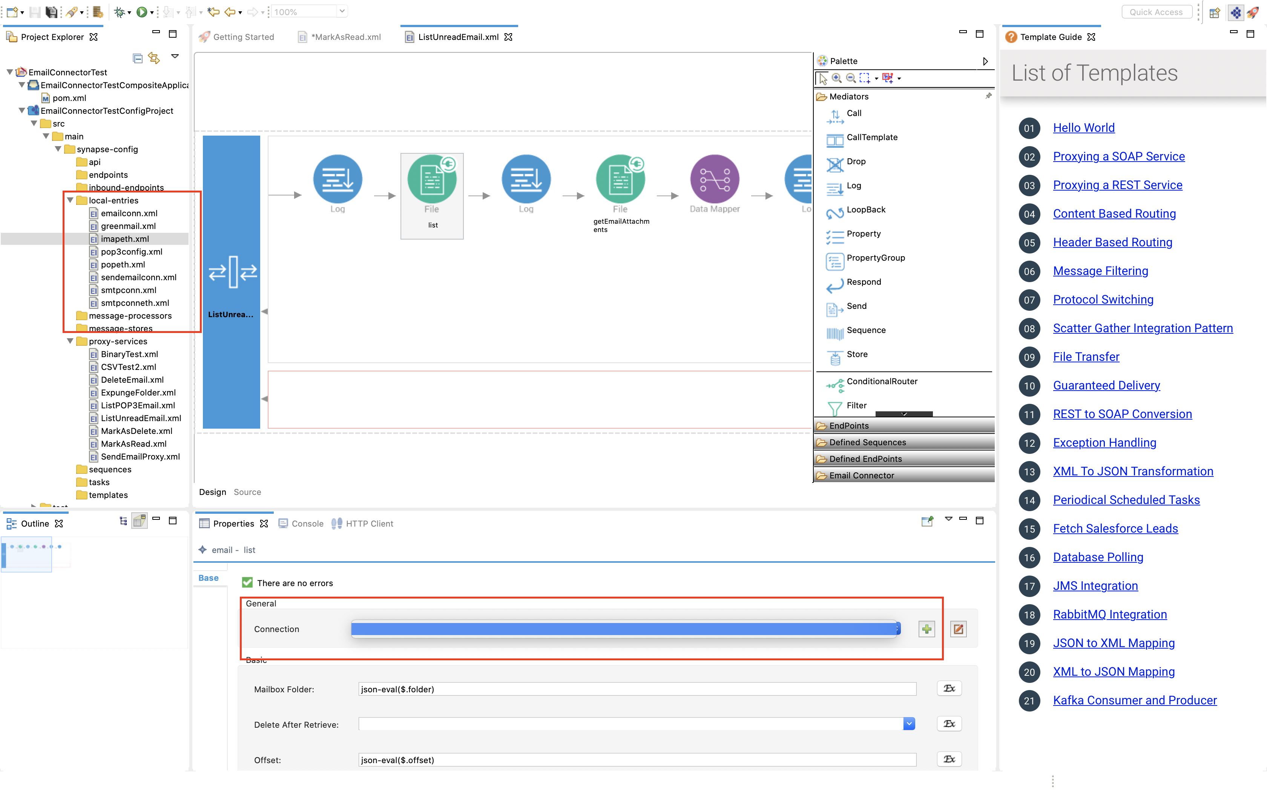Open the Hello World template link
The height and width of the screenshot is (791, 1267).
pyautogui.click(x=1084, y=128)
